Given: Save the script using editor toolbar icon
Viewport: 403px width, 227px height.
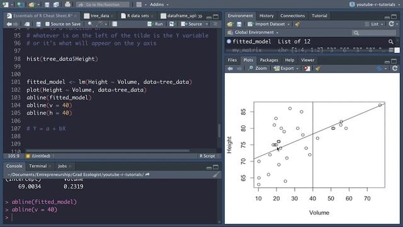Looking at the screenshot, I should 38,24.
